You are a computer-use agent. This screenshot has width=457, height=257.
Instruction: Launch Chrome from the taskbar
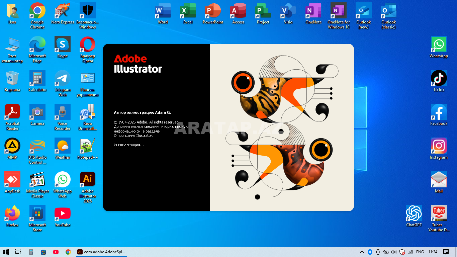[x=68, y=252]
